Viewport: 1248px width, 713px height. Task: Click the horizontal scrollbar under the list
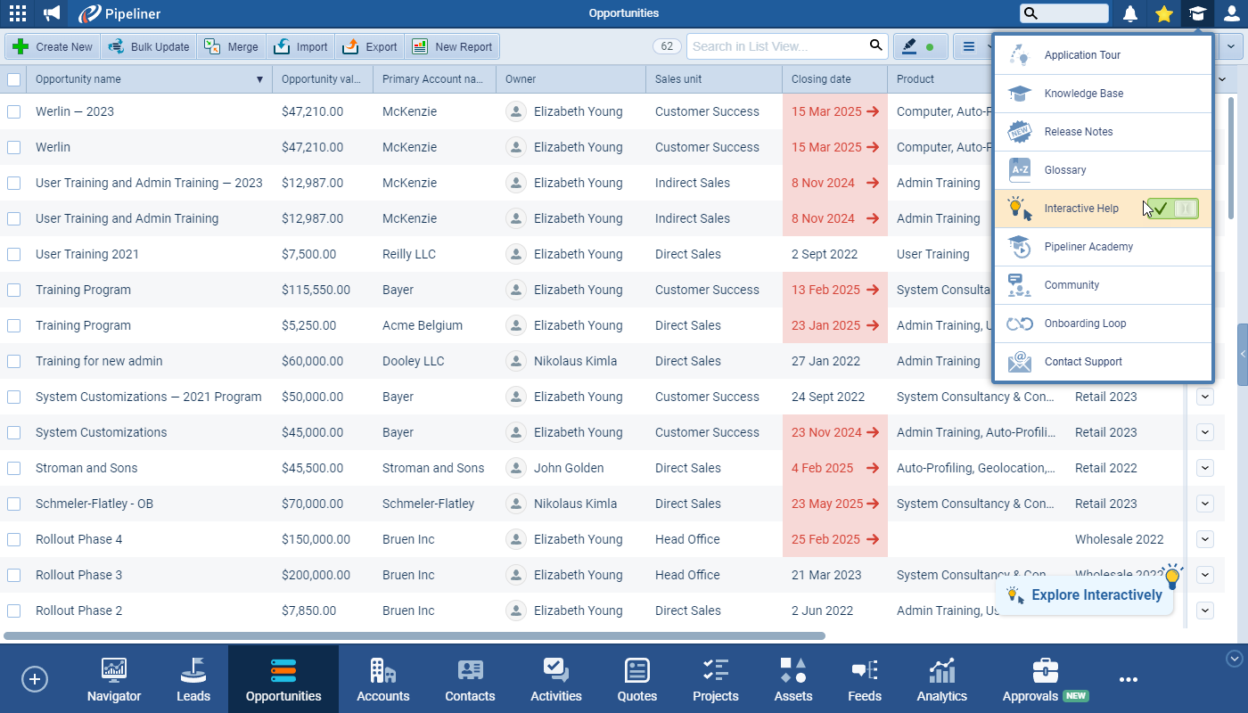coord(415,636)
